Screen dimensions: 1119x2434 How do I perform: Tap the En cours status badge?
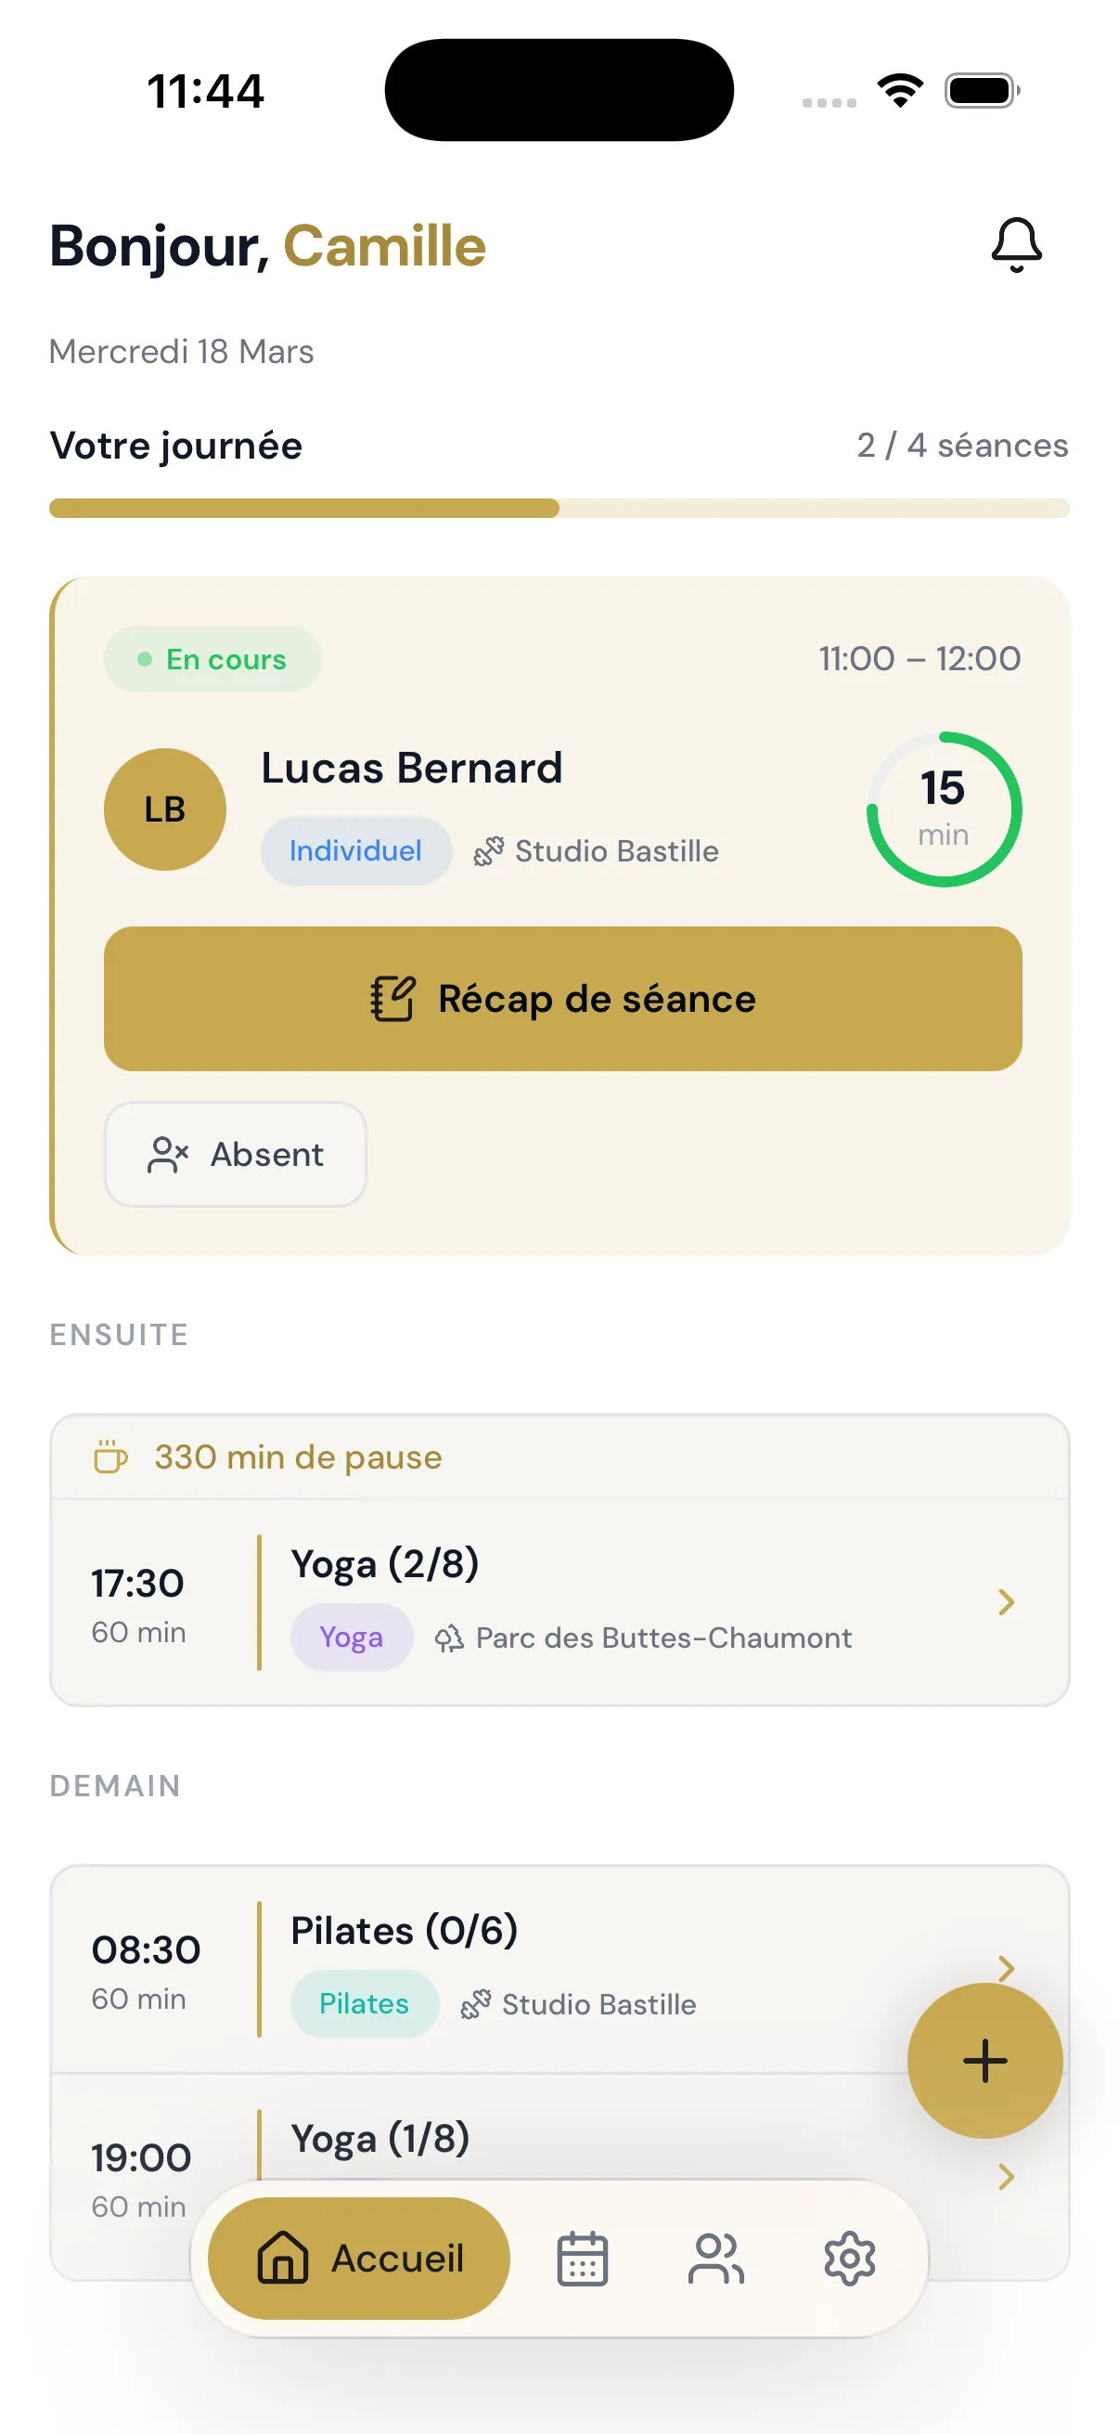(212, 658)
